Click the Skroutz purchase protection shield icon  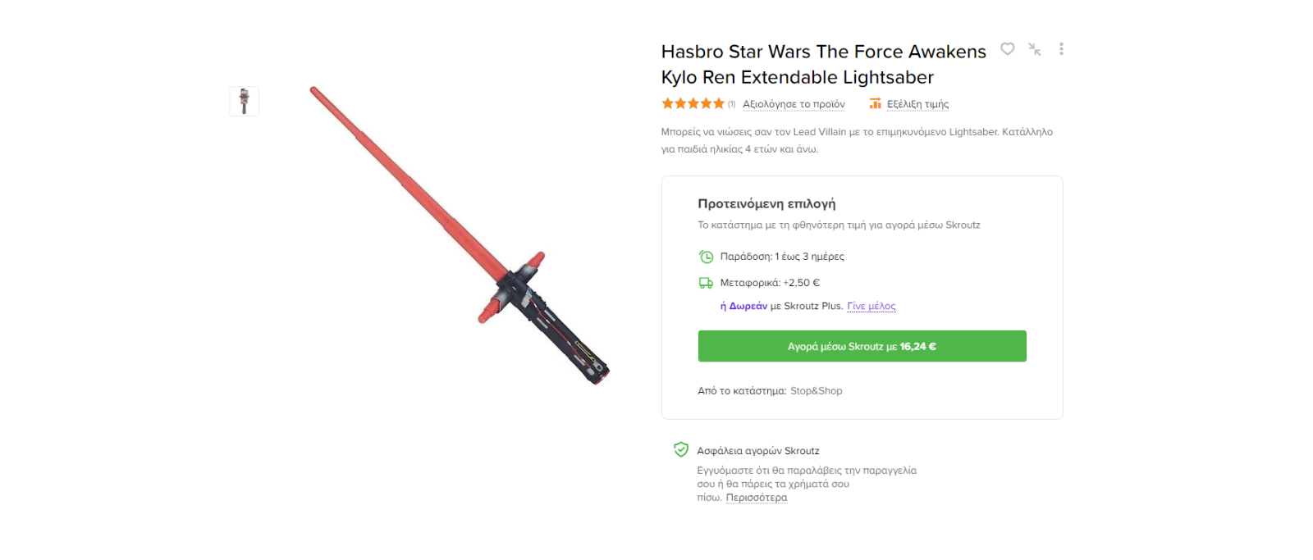coord(680,449)
